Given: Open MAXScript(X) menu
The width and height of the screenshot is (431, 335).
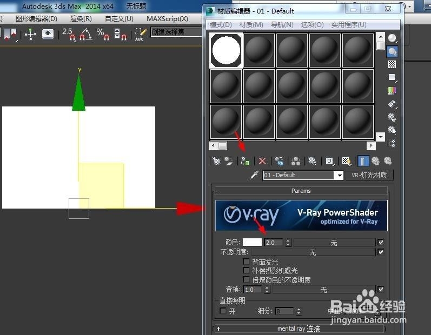Looking at the screenshot, I should click(167, 19).
